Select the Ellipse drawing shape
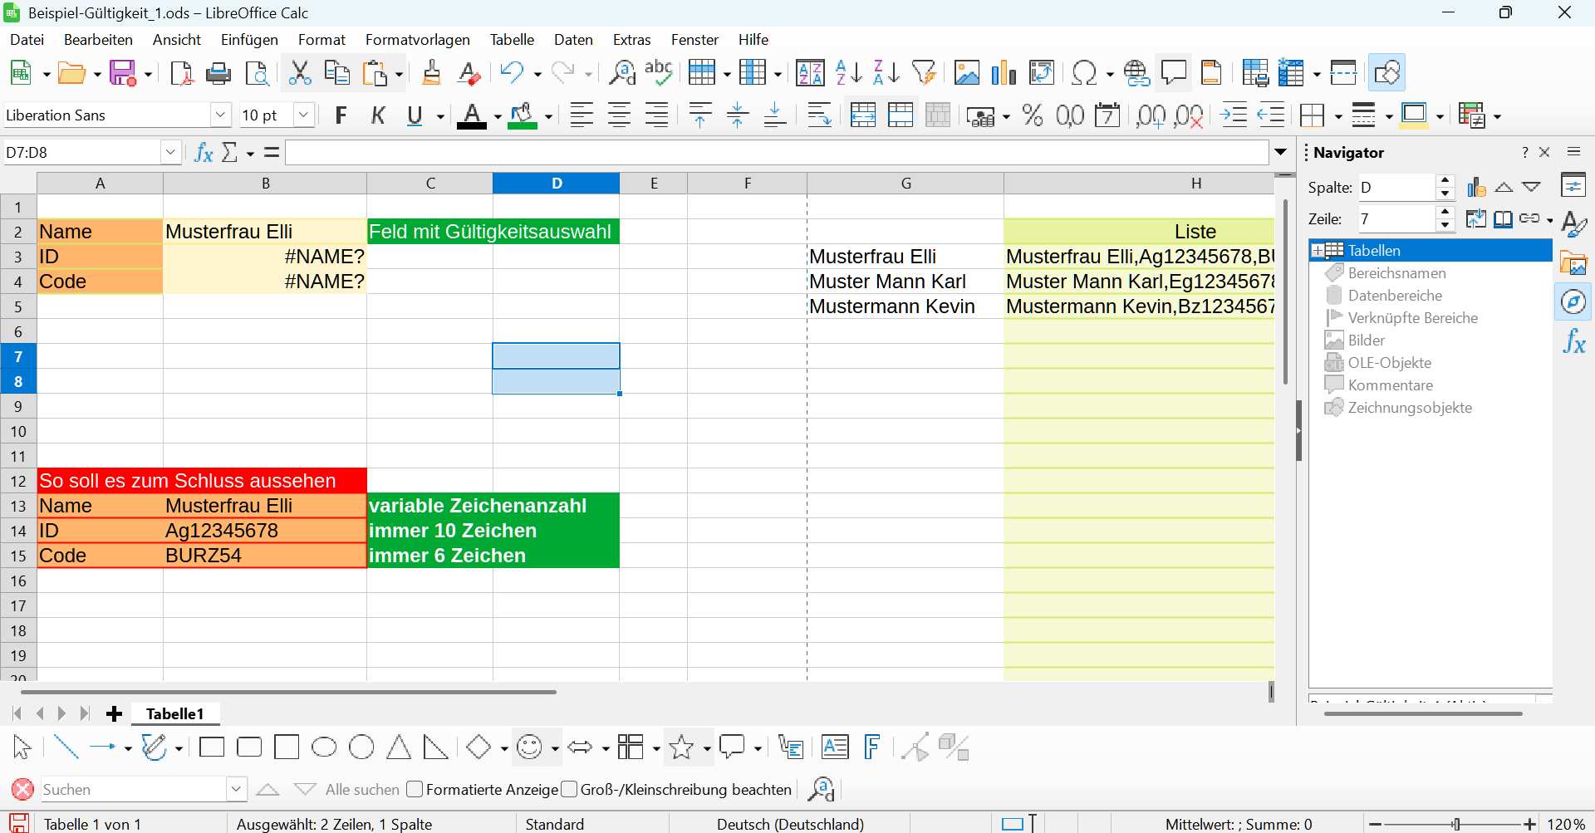The image size is (1595, 833). click(x=324, y=747)
